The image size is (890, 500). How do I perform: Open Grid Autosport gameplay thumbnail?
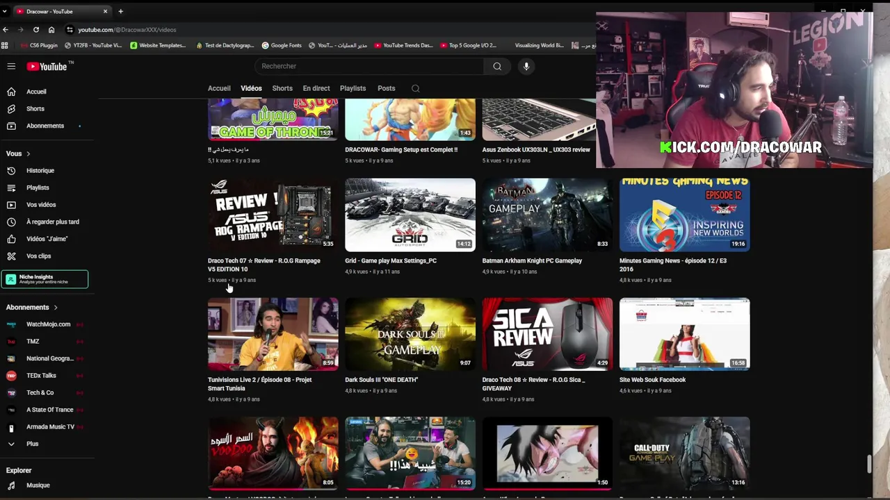click(410, 215)
